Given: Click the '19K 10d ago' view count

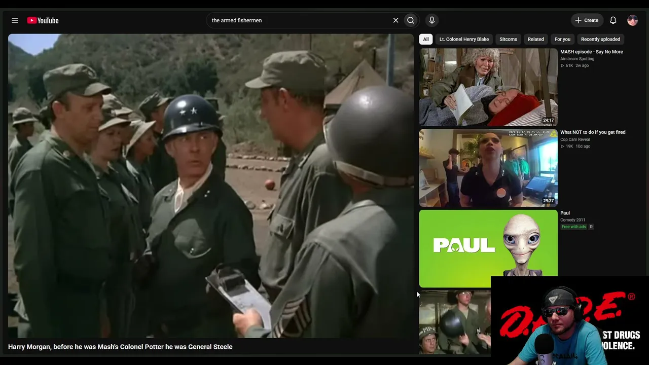Looking at the screenshot, I should pos(575,146).
